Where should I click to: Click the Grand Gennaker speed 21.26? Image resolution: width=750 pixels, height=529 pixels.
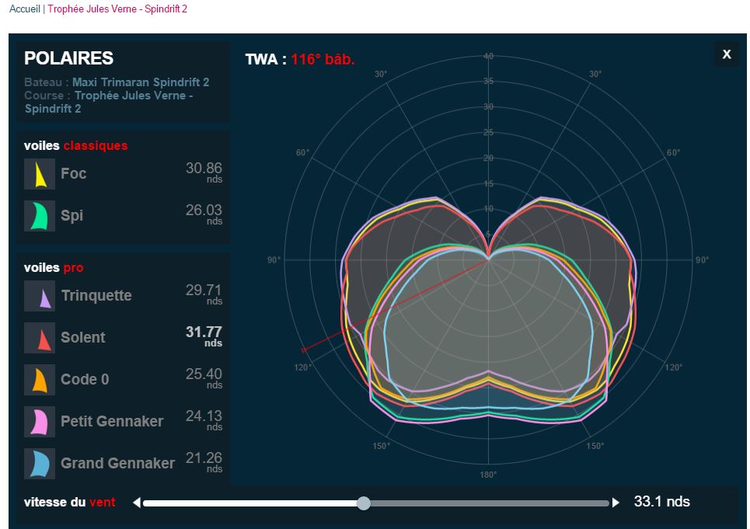[x=204, y=458]
